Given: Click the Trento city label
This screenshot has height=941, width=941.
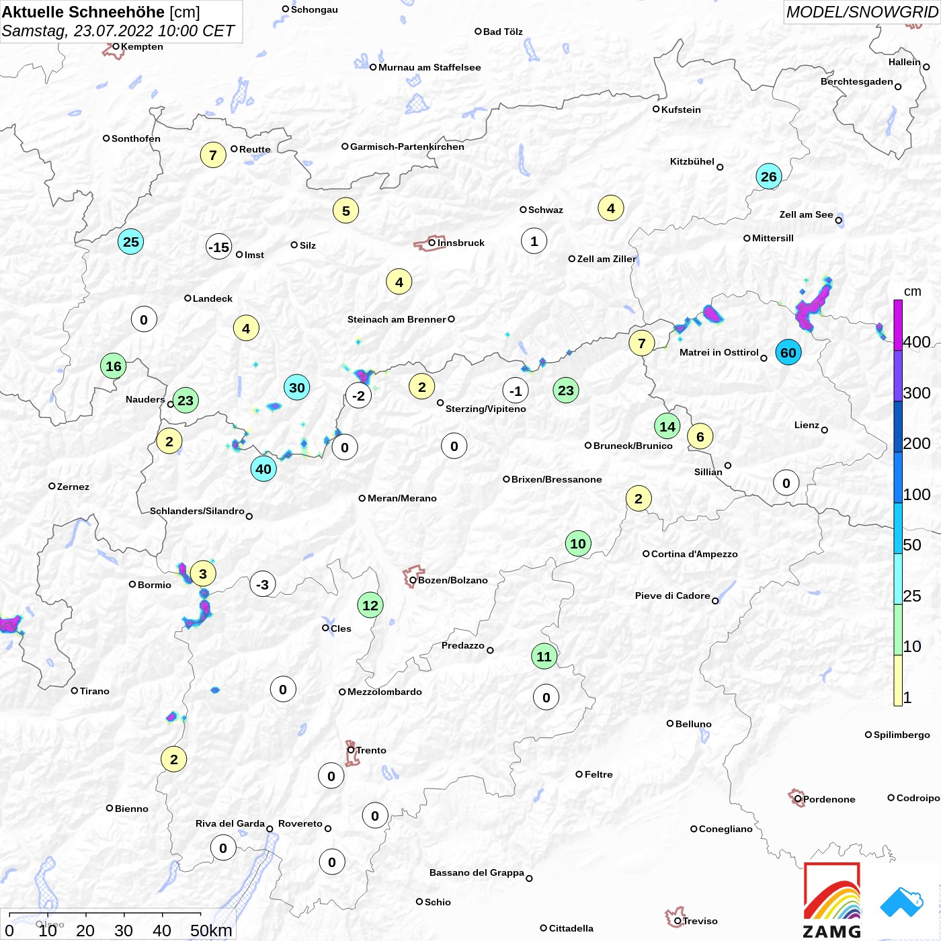Looking at the screenshot, I should (371, 750).
